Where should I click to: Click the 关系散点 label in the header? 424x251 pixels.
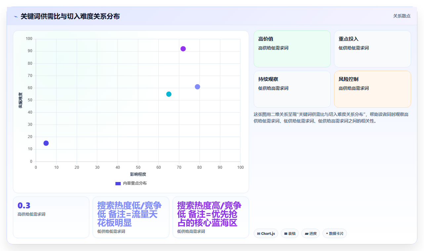[x=402, y=16]
